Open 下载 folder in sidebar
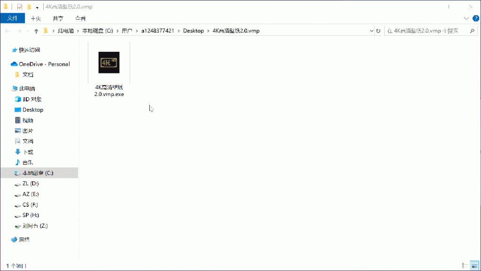This screenshot has height=271, width=481. tap(28, 152)
